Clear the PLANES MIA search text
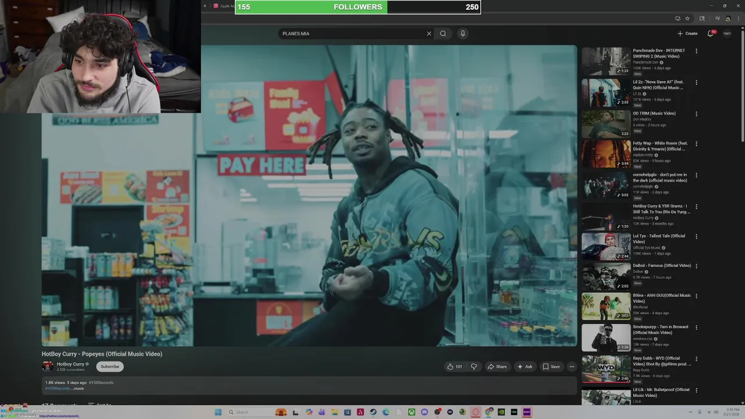 429,33
